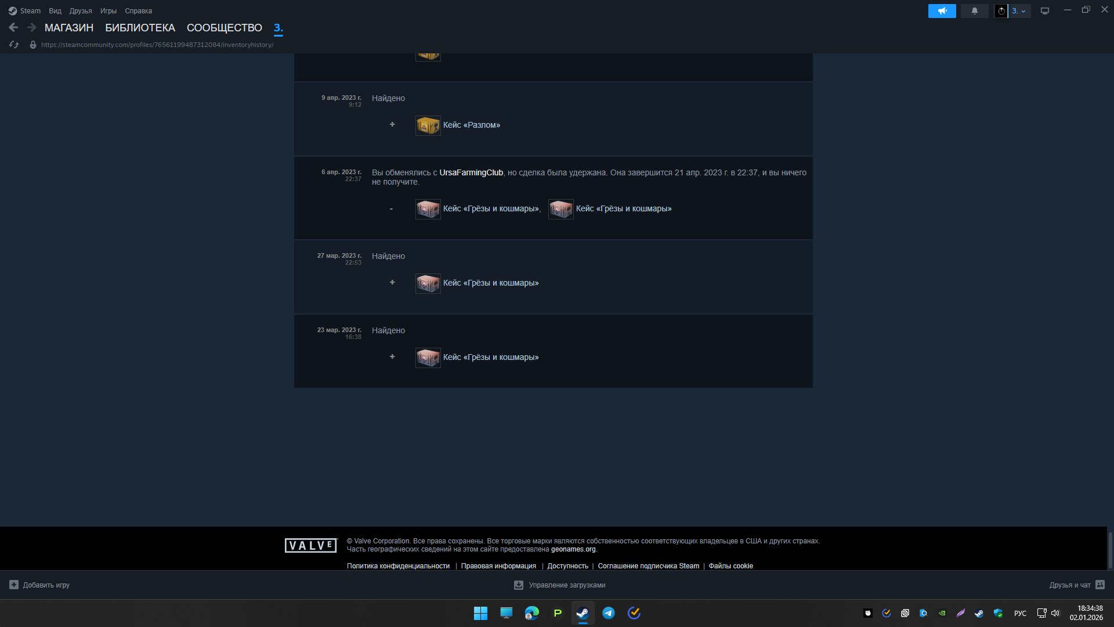Screen dimensions: 1114x627
Task: Click the URL address field
Action: 157,45
